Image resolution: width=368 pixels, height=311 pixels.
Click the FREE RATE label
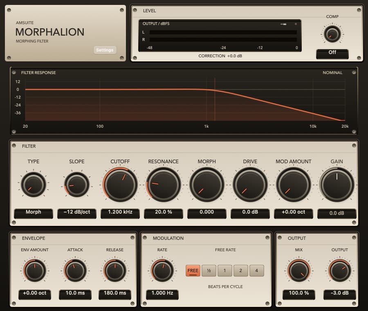click(x=225, y=250)
